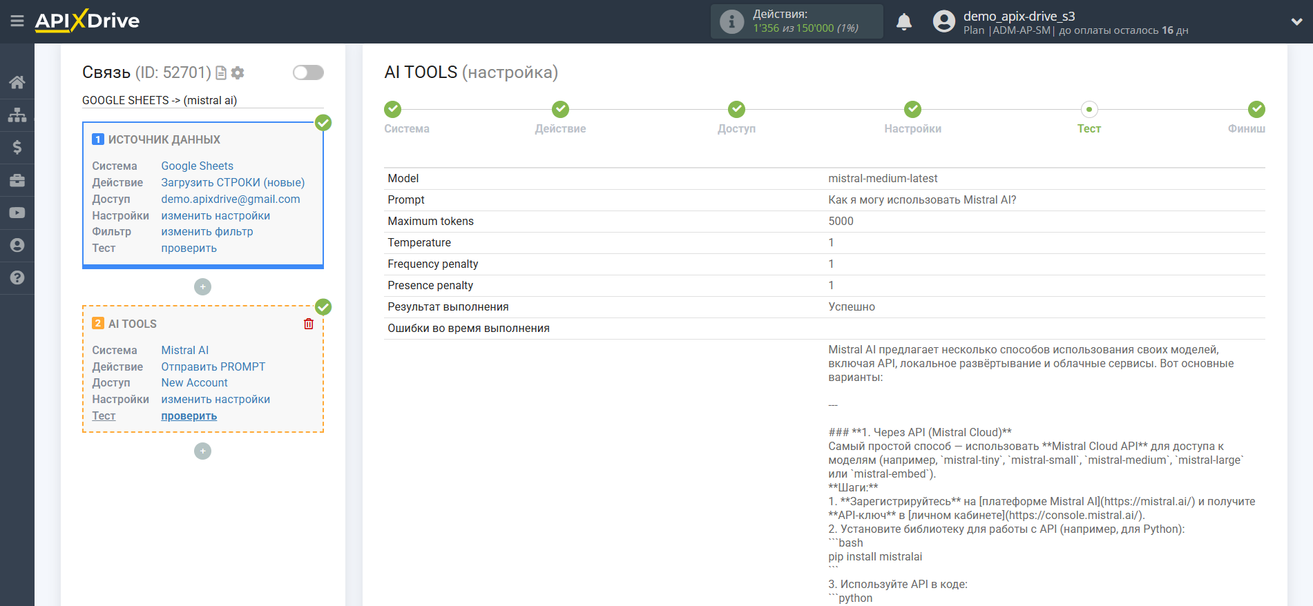Click the data source block checkmark badge
The height and width of the screenshot is (606, 1313).
[x=323, y=123]
